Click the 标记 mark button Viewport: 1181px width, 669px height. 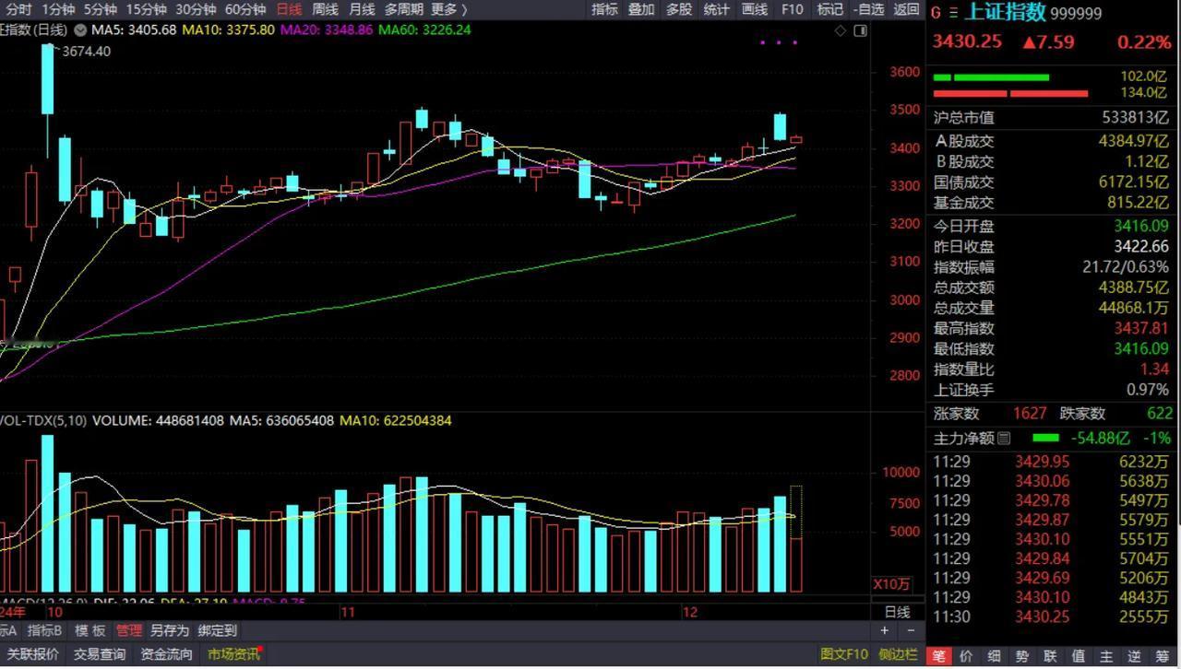(830, 9)
